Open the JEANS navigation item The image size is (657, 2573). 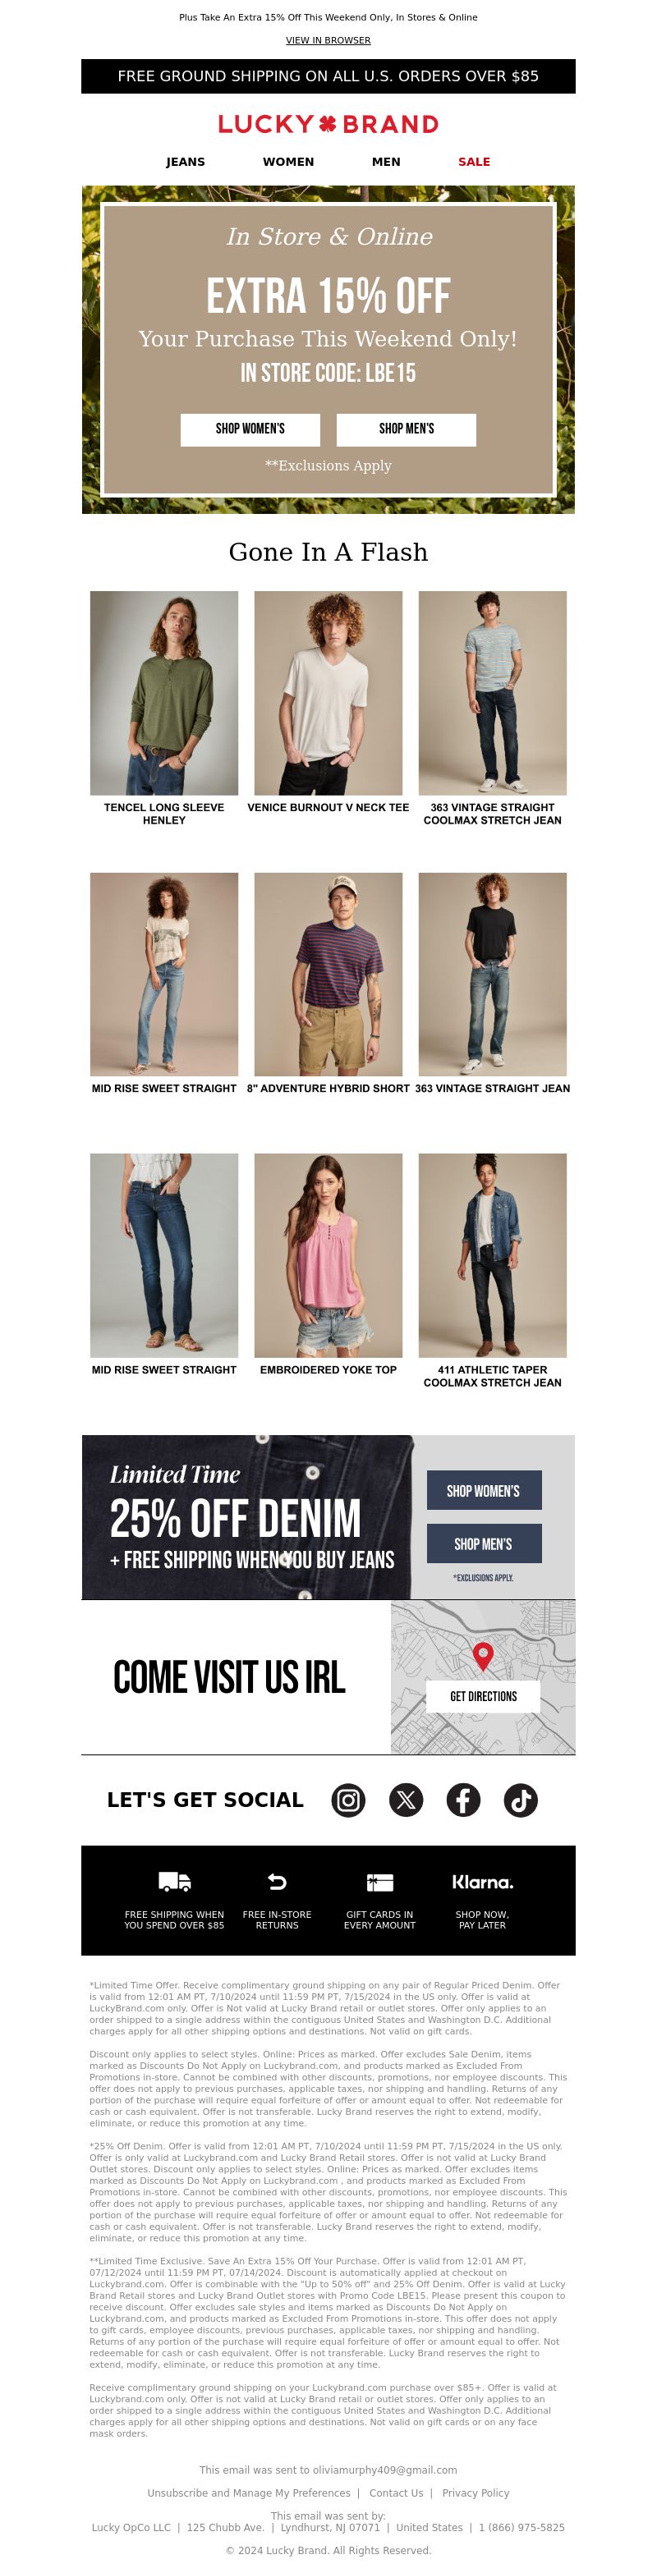tap(186, 162)
